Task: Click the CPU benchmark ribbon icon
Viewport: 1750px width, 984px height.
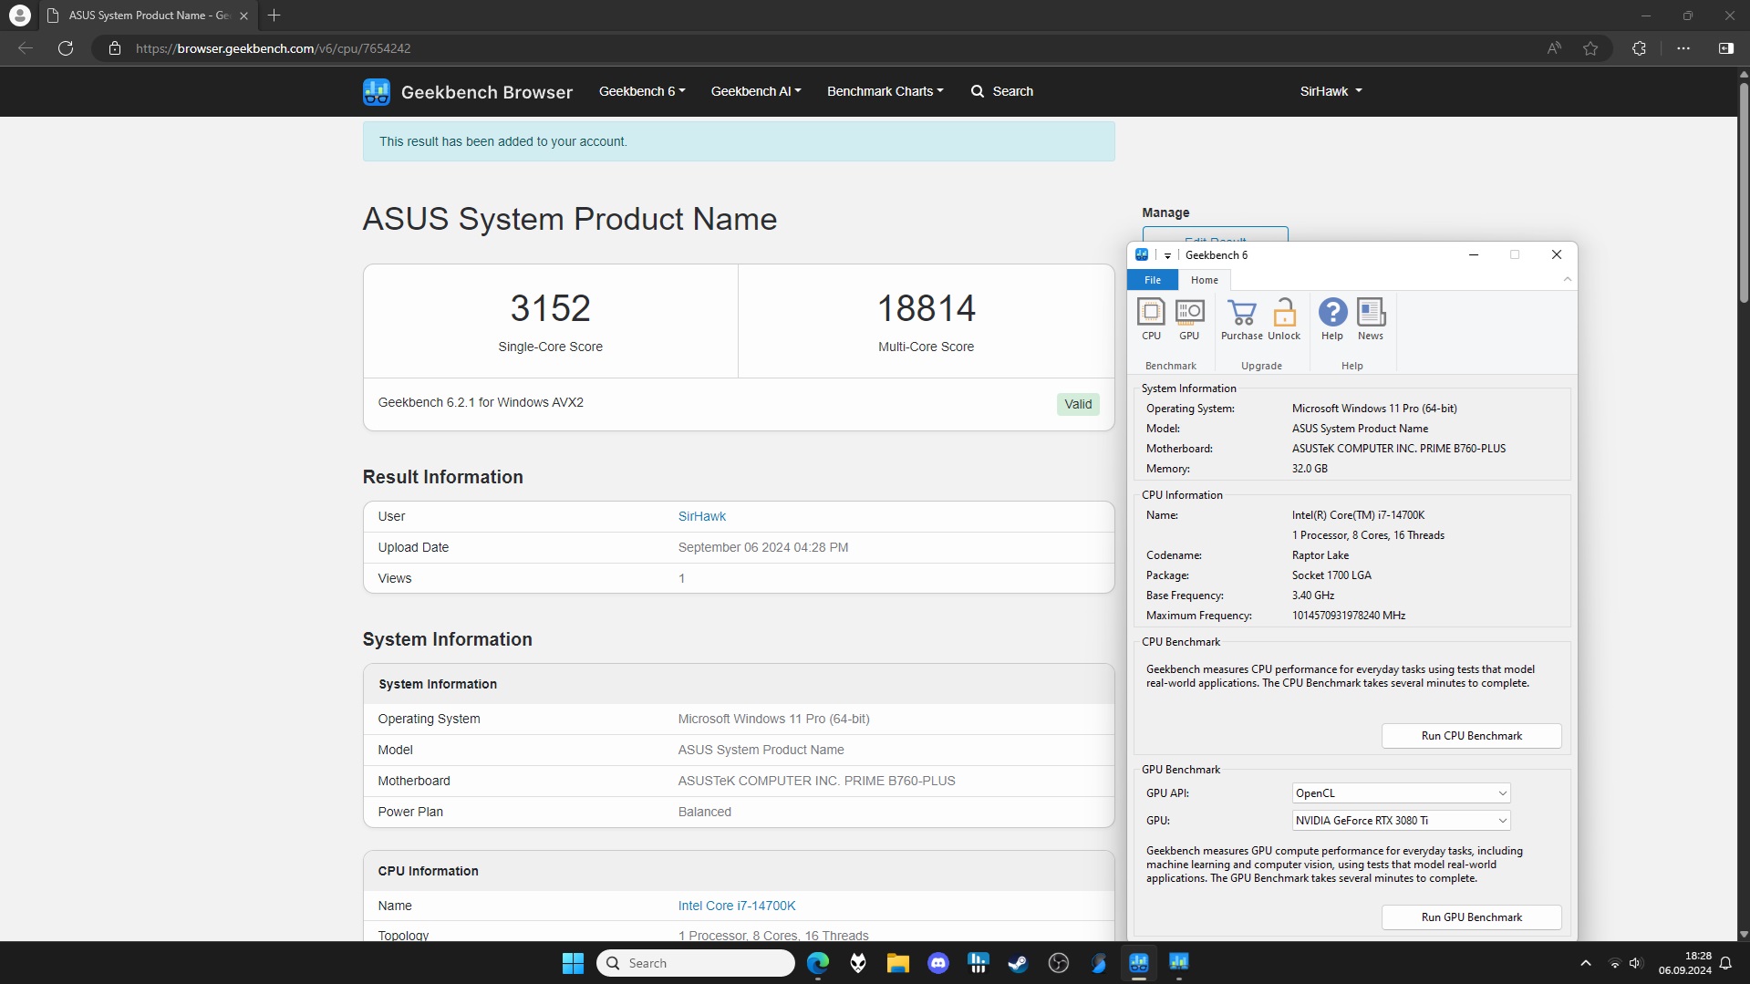Action: 1151,319
